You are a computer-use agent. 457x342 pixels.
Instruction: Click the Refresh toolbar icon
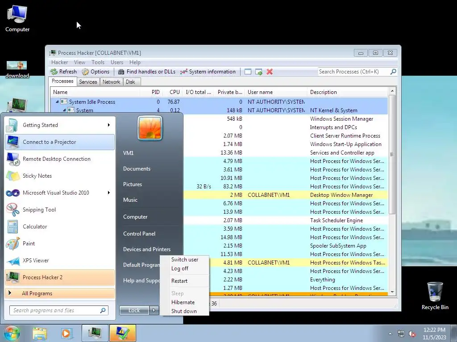click(54, 72)
